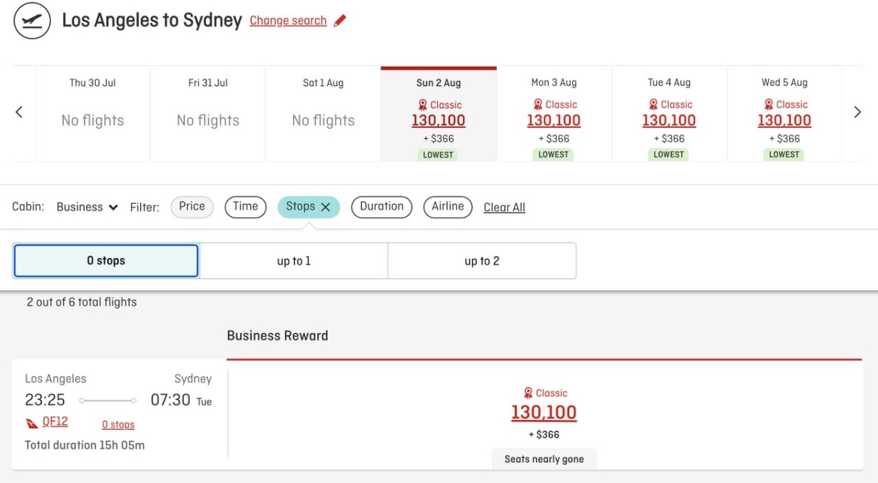Open the Change search link

point(288,20)
